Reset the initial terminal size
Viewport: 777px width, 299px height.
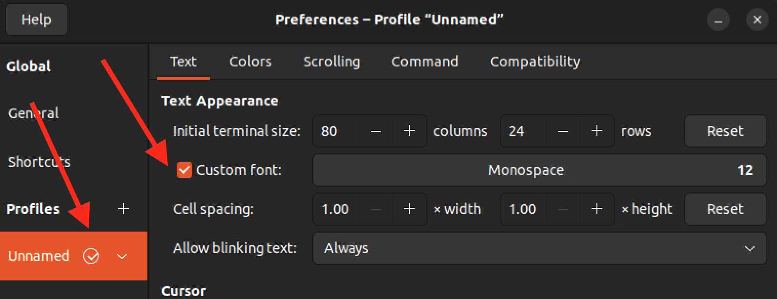point(725,131)
